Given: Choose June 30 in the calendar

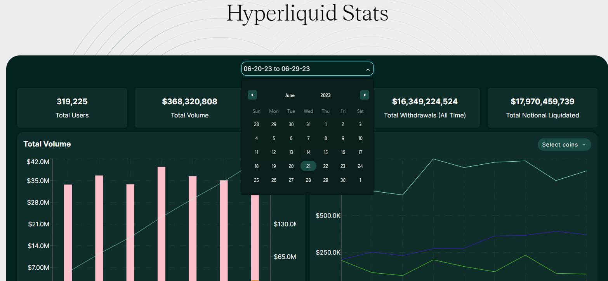Looking at the screenshot, I should (x=343, y=180).
